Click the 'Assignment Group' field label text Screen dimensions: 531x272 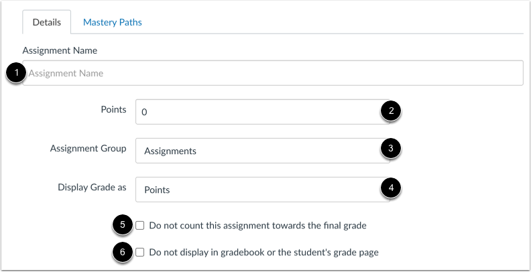click(88, 148)
